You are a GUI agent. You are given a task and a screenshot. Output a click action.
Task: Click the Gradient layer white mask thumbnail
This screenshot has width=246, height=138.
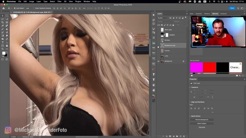[x=167, y=35]
